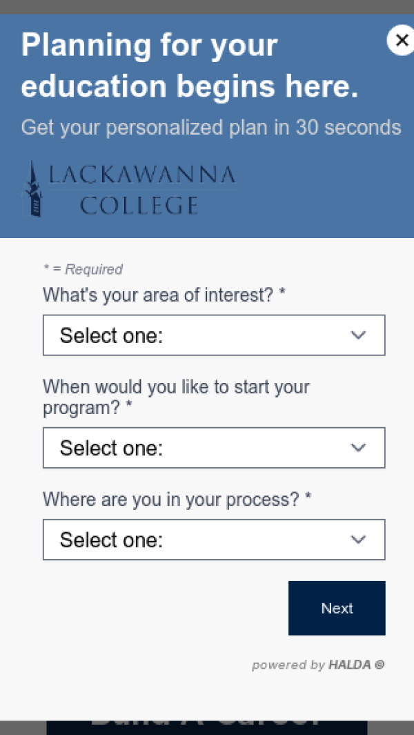This screenshot has height=735, width=414.
Task: Click chevron arrow on process stage select
Action: 358,540
